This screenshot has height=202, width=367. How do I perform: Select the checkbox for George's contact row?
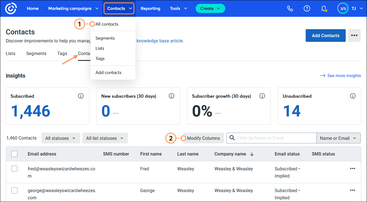click(x=14, y=190)
